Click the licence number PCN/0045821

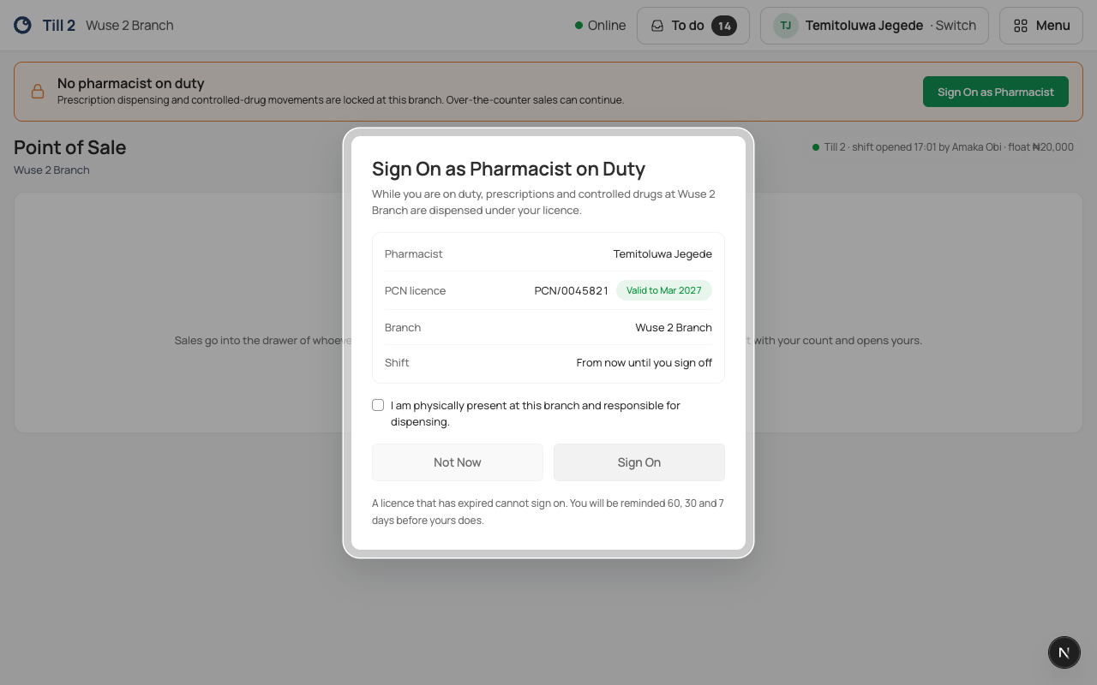(572, 290)
